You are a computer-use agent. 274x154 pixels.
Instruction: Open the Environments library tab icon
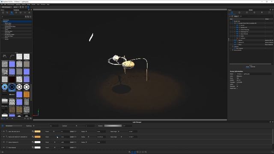16,12
